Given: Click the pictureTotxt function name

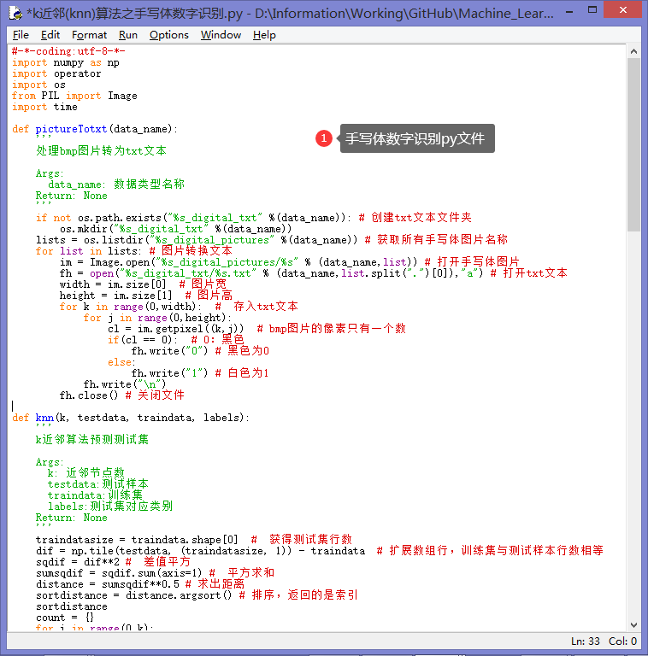Looking at the screenshot, I should (71, 129).
